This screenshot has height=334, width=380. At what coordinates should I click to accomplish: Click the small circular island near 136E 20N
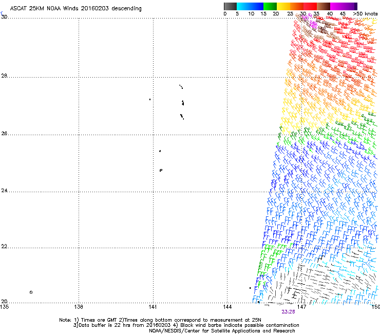(x=31, y=292)
